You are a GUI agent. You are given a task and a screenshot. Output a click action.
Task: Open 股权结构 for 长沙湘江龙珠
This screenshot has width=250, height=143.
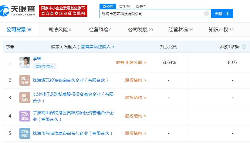point(135,98)
